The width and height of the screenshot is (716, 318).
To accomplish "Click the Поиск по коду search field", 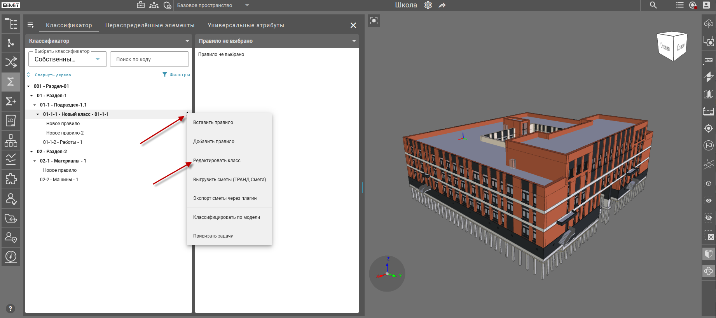I will pos(149,59).
